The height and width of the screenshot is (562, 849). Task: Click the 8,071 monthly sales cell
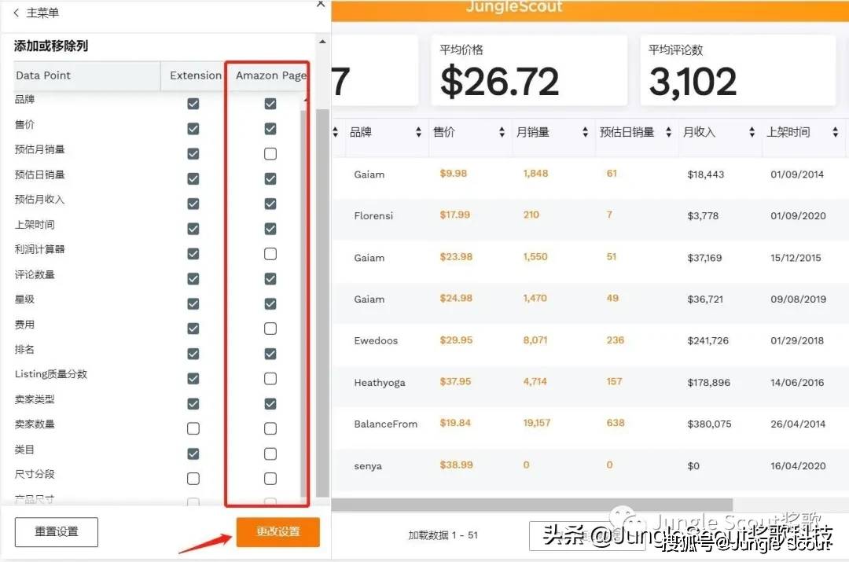[x=535, y=340]
